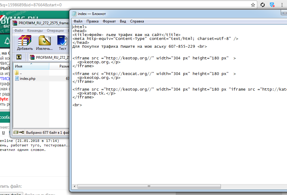Go up one folder in WinRAR

(19, 57)
